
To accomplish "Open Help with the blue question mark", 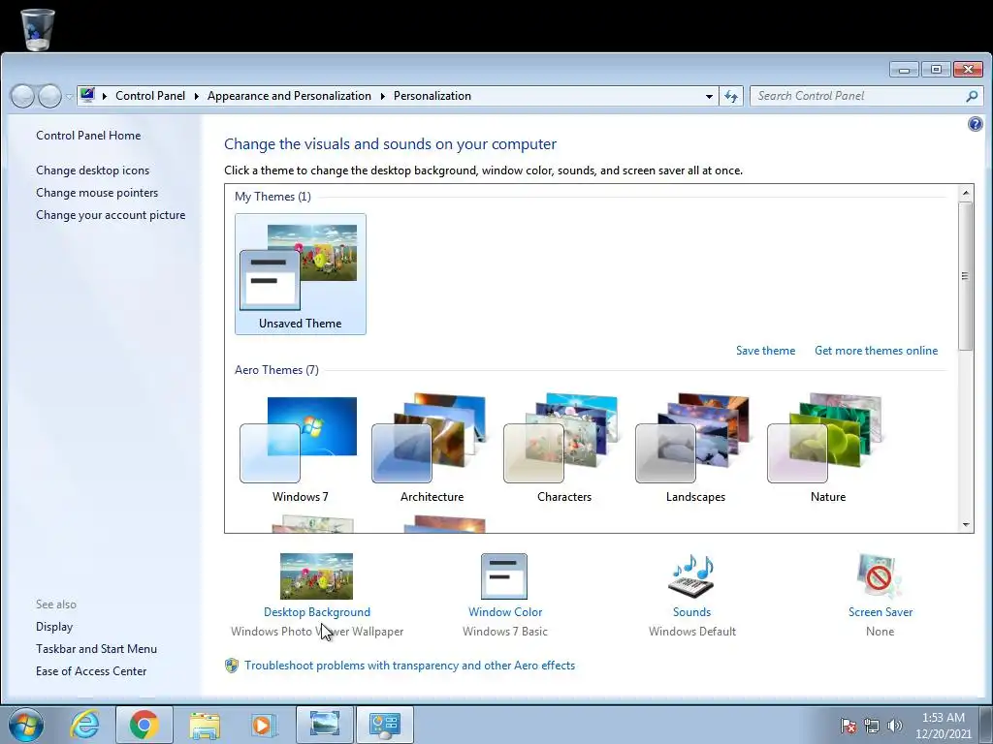I will [x=976, y=124].
